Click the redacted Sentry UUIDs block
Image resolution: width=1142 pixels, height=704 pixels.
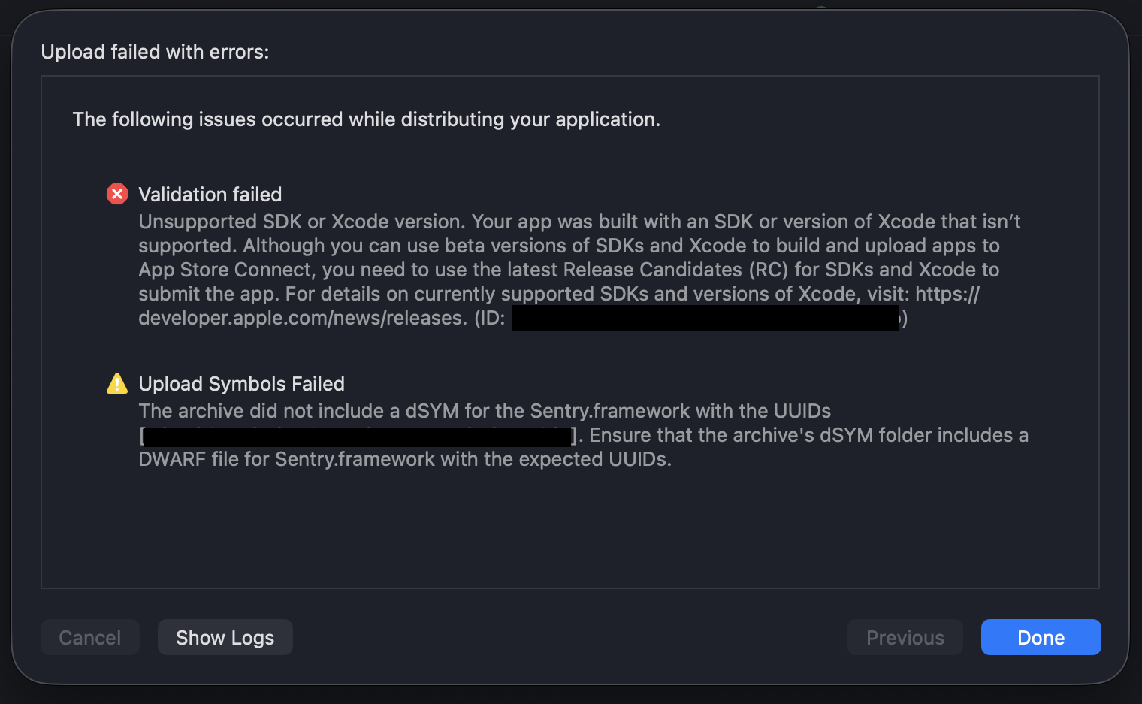coord(356,436)
